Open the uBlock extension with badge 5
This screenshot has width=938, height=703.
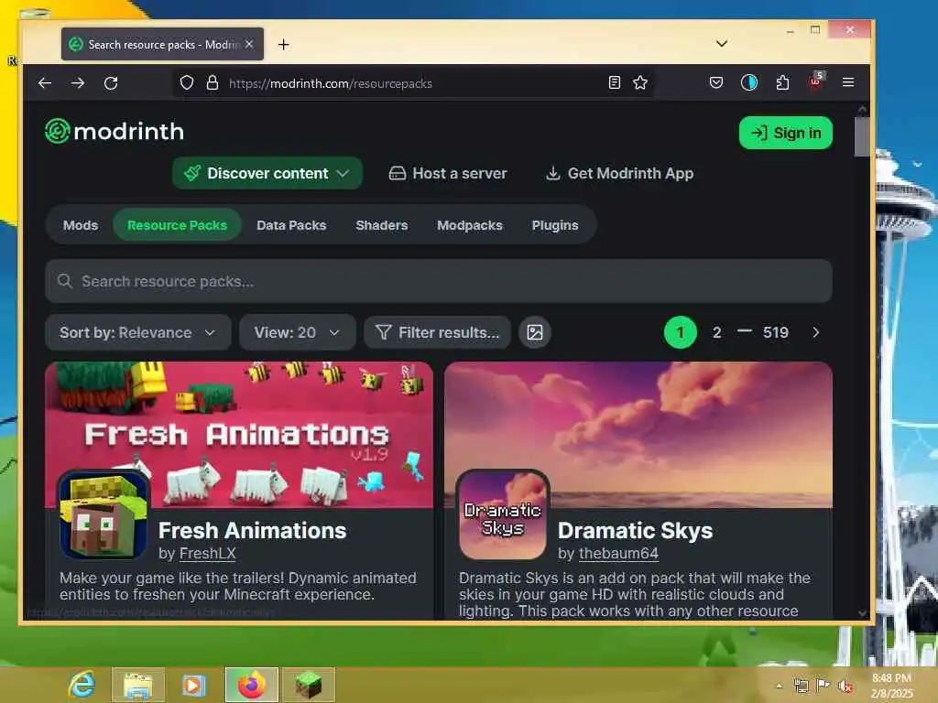[x=816, y=81]
